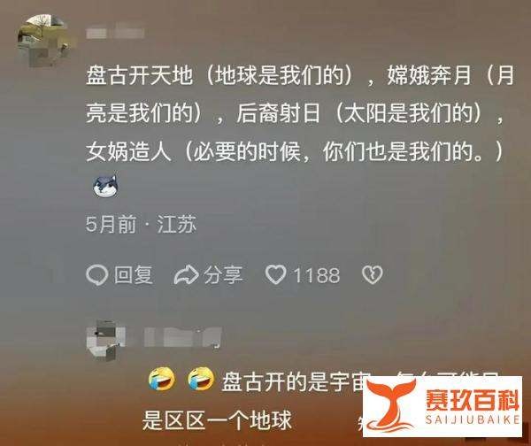
Task: Tap the first laughing-crying emoji in the reply
Action: [162, 380]
